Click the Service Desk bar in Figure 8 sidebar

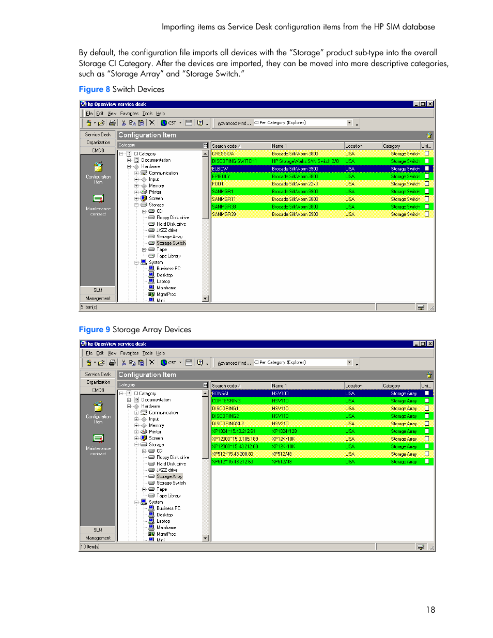[x=98, y=134]
